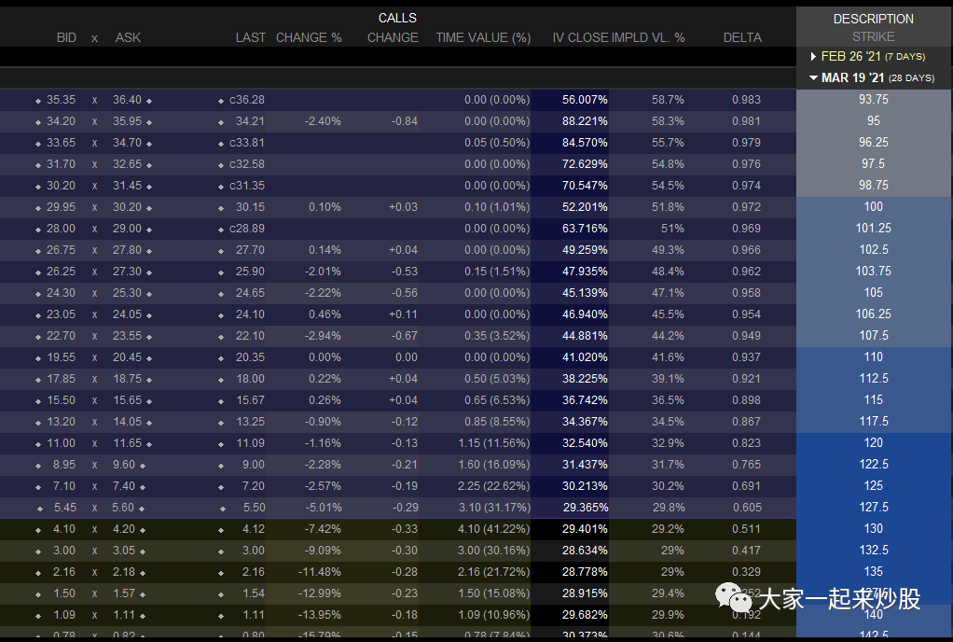Select ask price 35.95

coord(127,121)
